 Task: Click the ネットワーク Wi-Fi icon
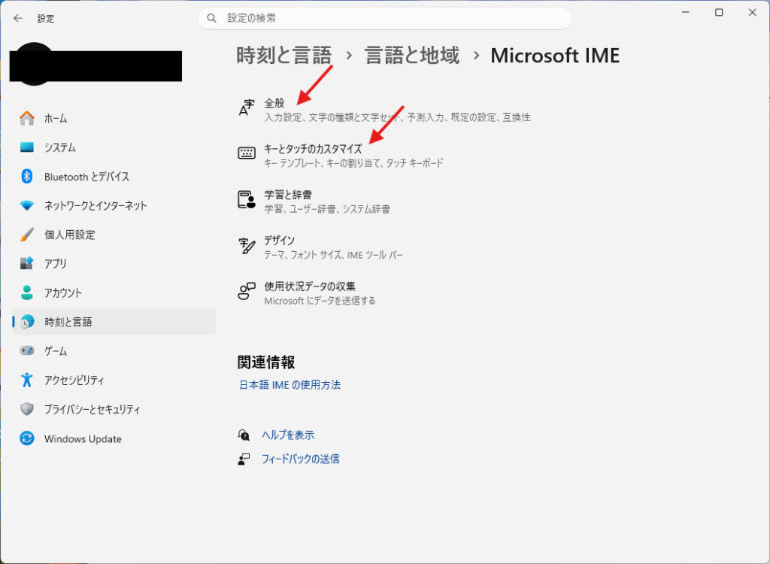pyautogui.click(x=27, y=205)
